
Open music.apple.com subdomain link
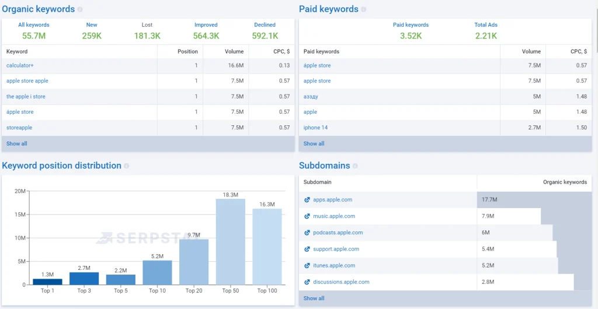coord(334,216)
